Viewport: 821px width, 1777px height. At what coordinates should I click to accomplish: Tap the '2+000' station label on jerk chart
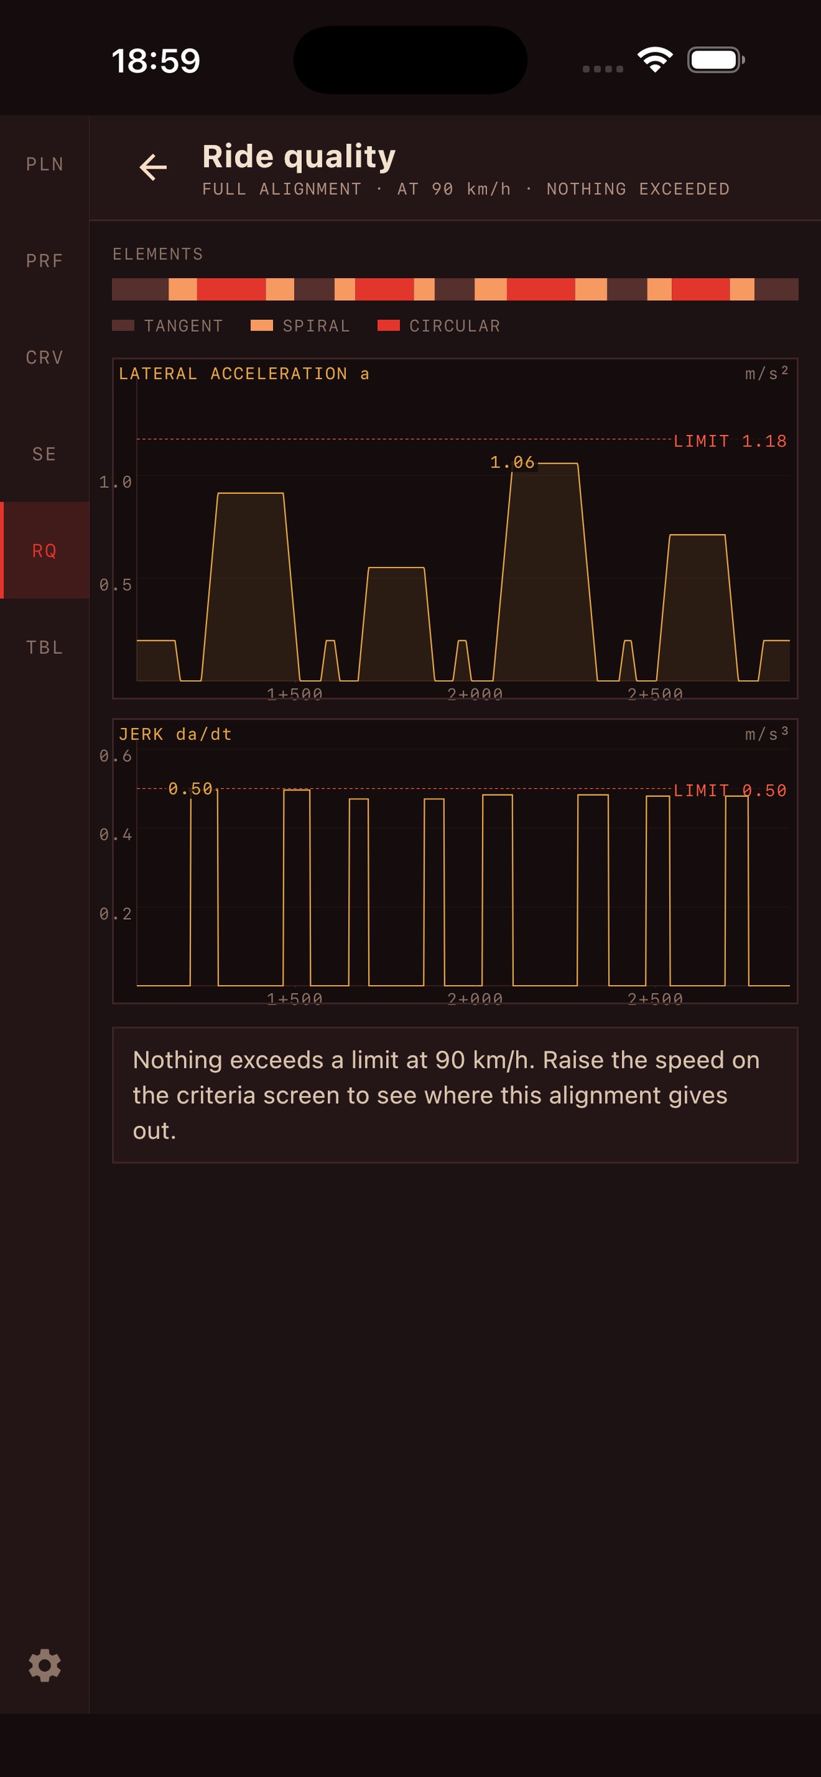click(x=475, y=998)
